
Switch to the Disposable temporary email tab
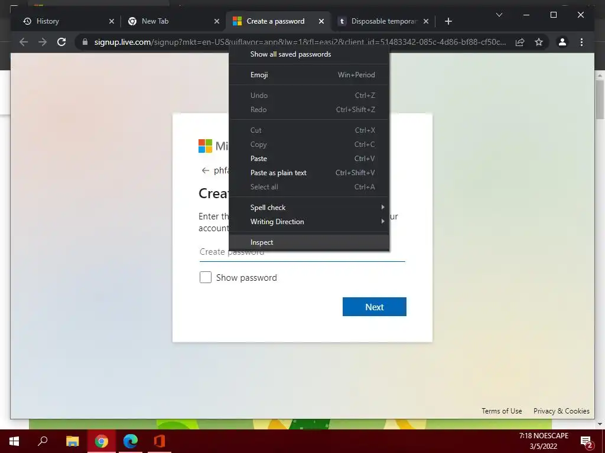tap(382, 21)
